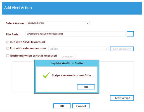This screenshot has height=112, width=144.
Task: Click the Lepide Auditor Suite popup title bar
Action: click(x=67, y=63)
